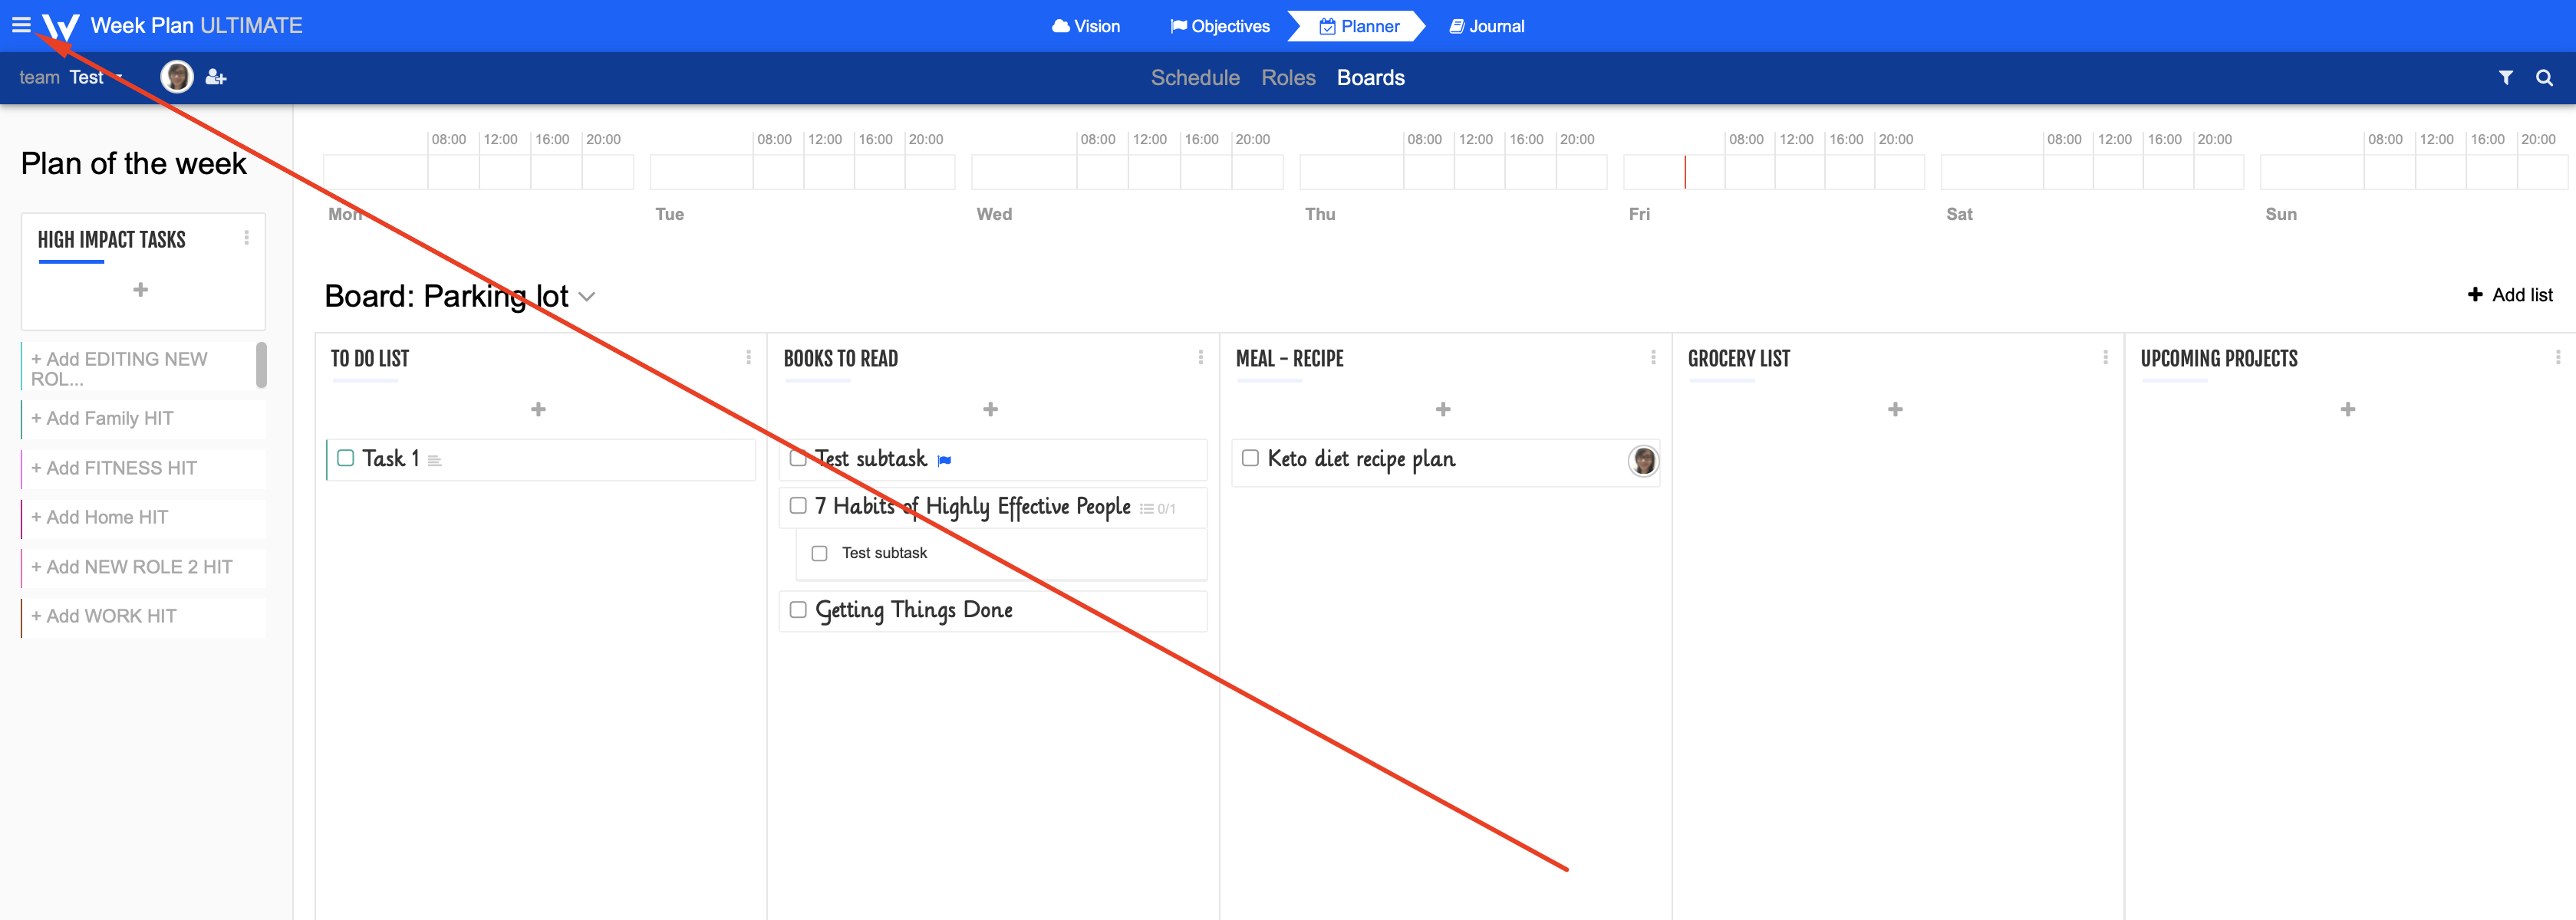
Task: Open Upcoming Projects options menu
Action: (x=2558, y=357)
